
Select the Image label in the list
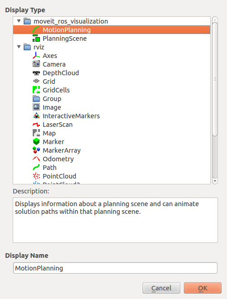(52, 107)
